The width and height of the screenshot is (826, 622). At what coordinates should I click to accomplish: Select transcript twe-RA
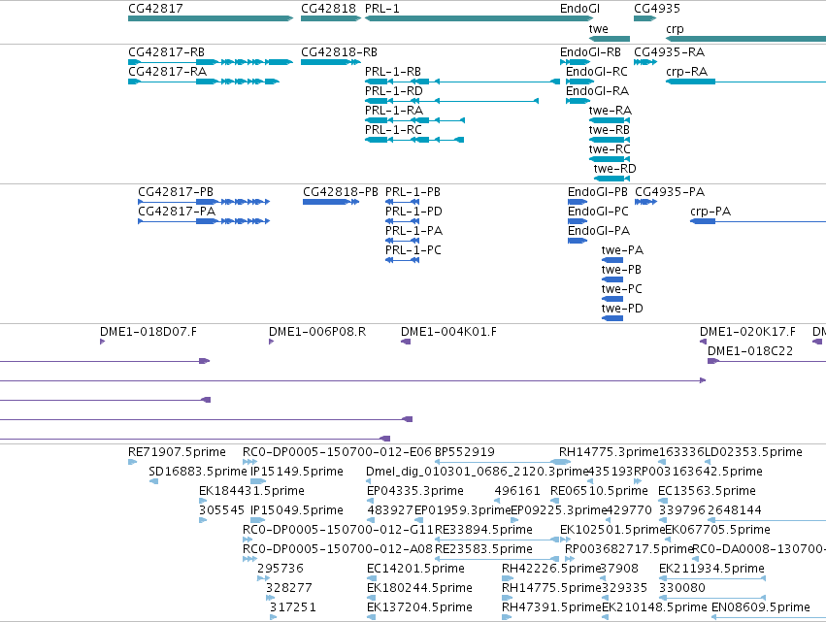pyautogui.click(x=610, y=120)
